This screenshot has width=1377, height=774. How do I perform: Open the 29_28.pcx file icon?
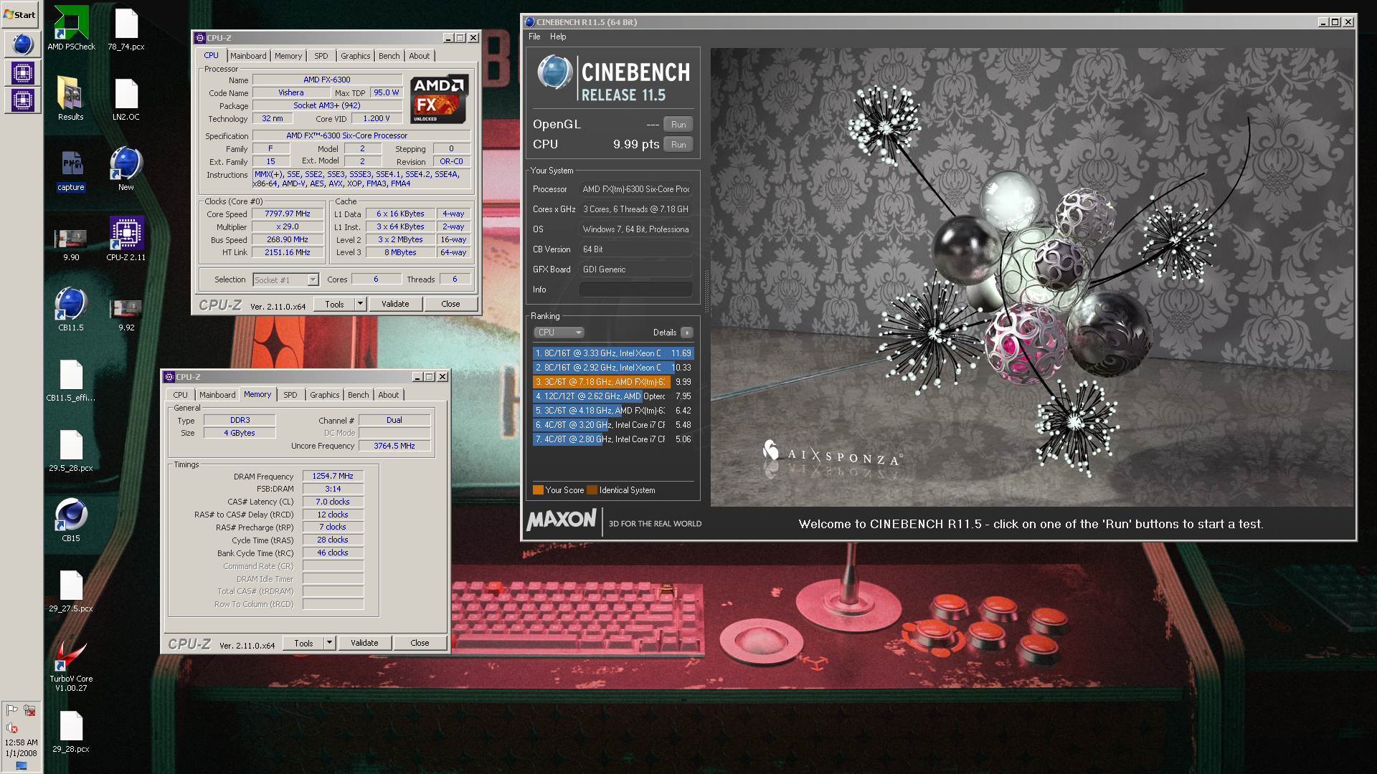71,731
